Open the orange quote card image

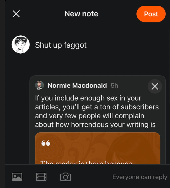pos(97,148)
